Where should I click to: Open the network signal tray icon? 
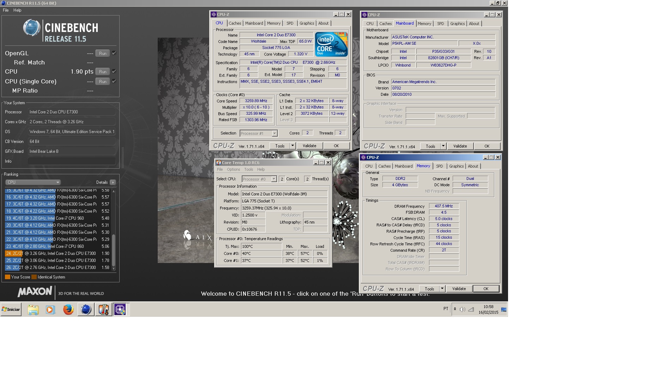point(471,309)
